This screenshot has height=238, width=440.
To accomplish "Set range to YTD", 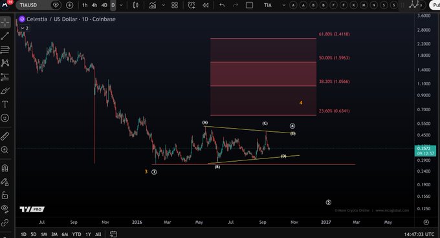I will click(x=76, y=234).
